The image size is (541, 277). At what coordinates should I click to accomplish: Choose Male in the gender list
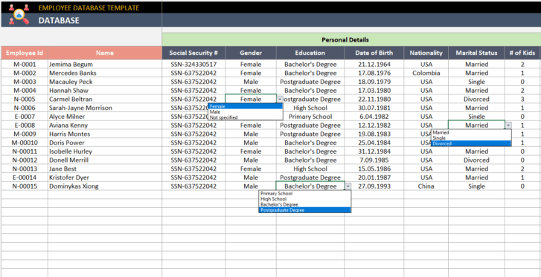click(x=246, y=112)
